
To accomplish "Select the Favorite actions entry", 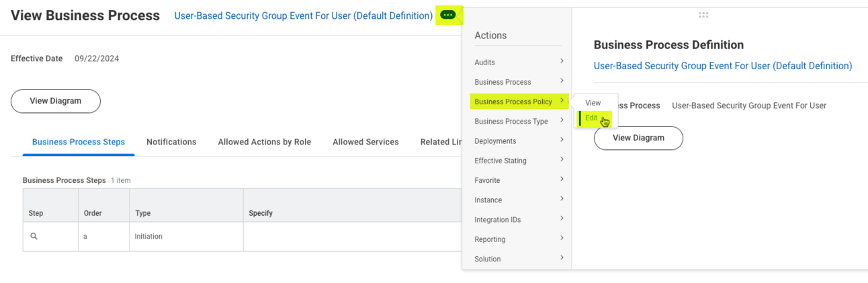I will 487,180.
